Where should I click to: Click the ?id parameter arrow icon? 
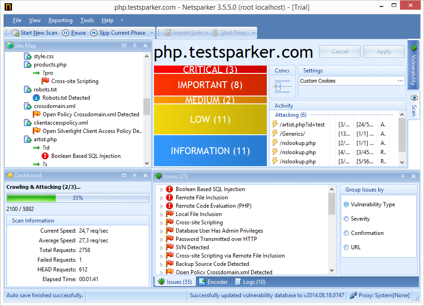pos(37,148)
